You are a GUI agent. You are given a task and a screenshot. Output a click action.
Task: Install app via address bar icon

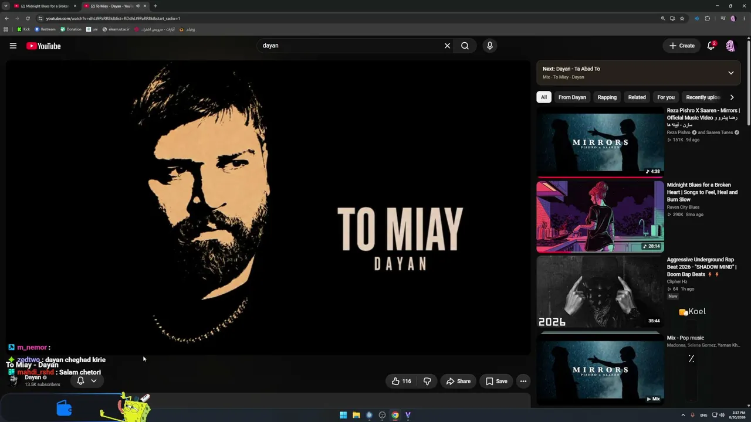[x=672, y=18]
